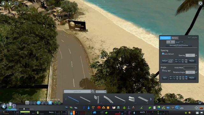Decrease angle with the -90 button

[186, 79]
